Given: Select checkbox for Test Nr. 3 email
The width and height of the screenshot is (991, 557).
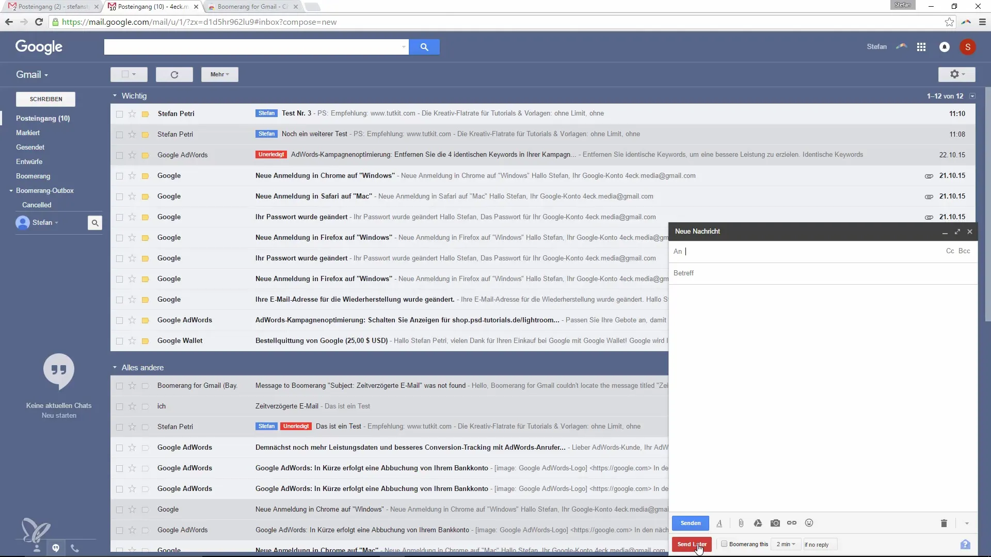Looking at the screenshot, I should pyautogui.click(x=119, y=114).
